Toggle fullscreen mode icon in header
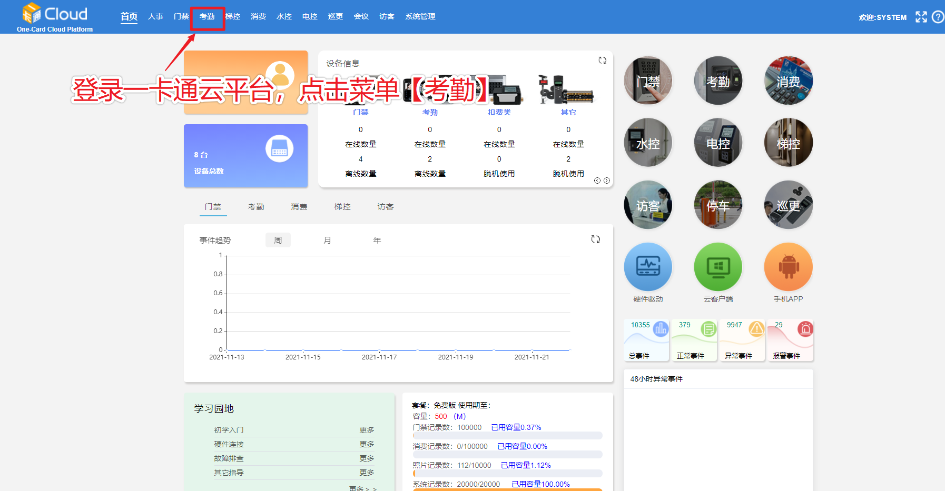The width and height of the screenshot is (945, 491). (x=921, y=17)
